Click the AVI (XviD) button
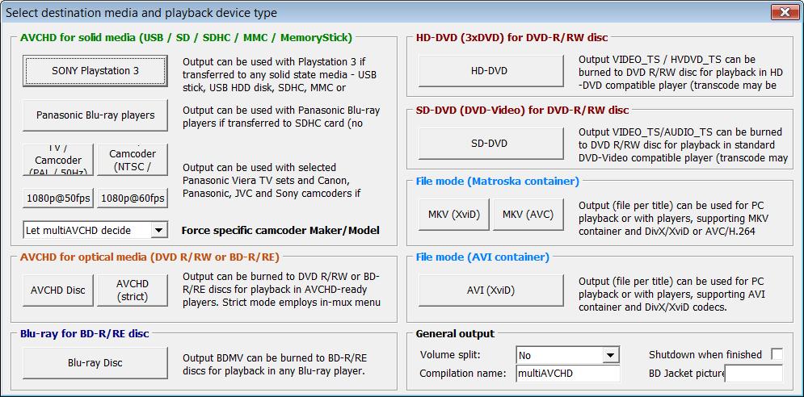 pos(490,290)
